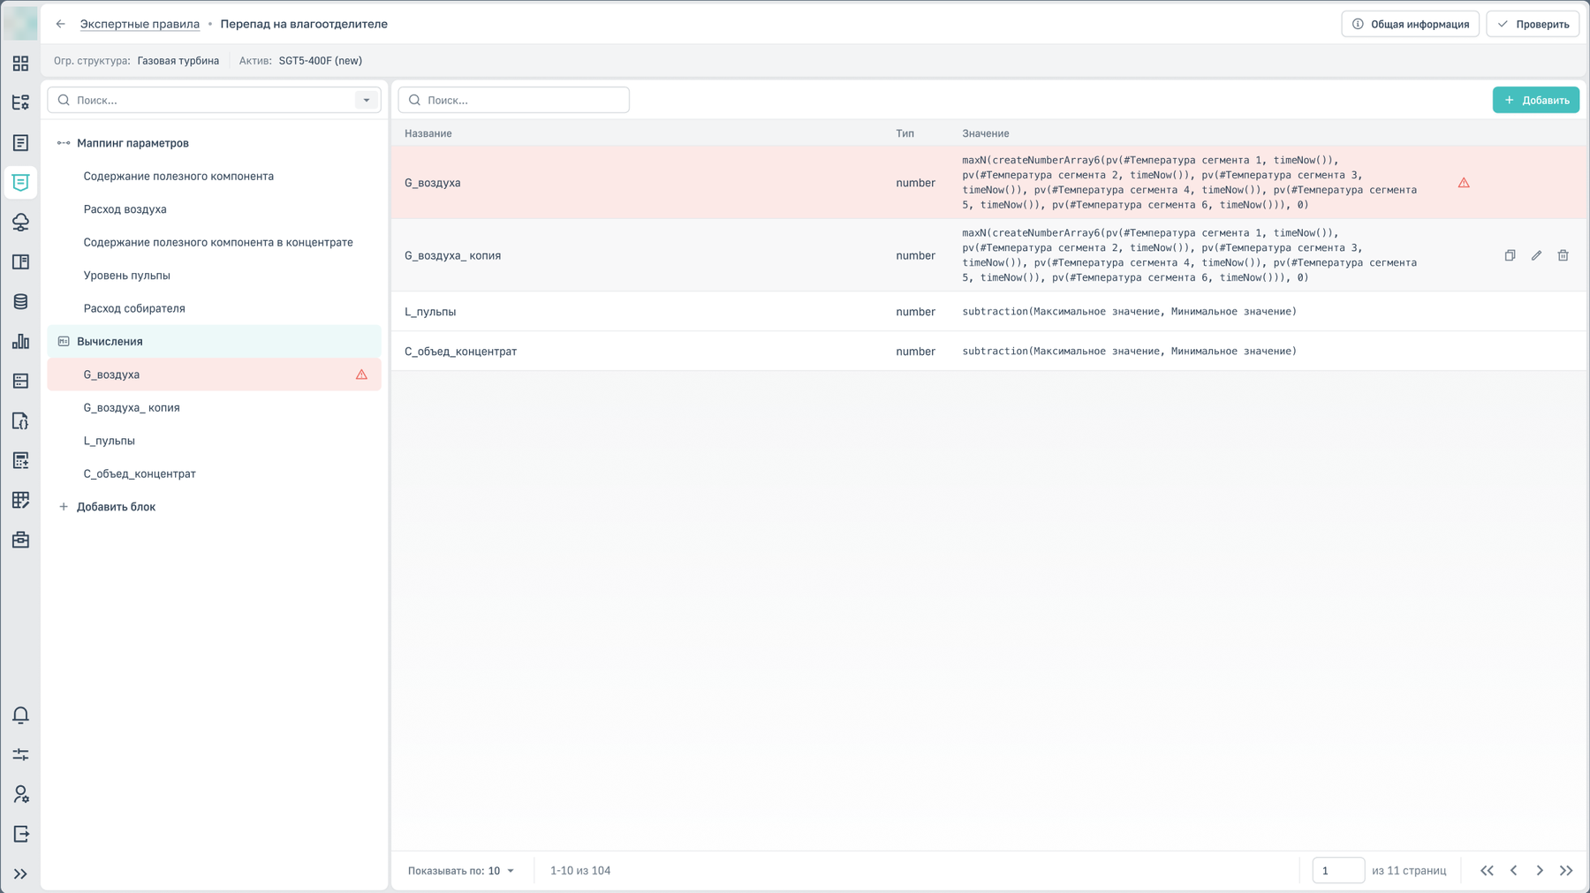This screenshot has width=1590, height=893.
Task: Open the hierarchy tree icon in sidebar
Action: click(x=20, y=103)
